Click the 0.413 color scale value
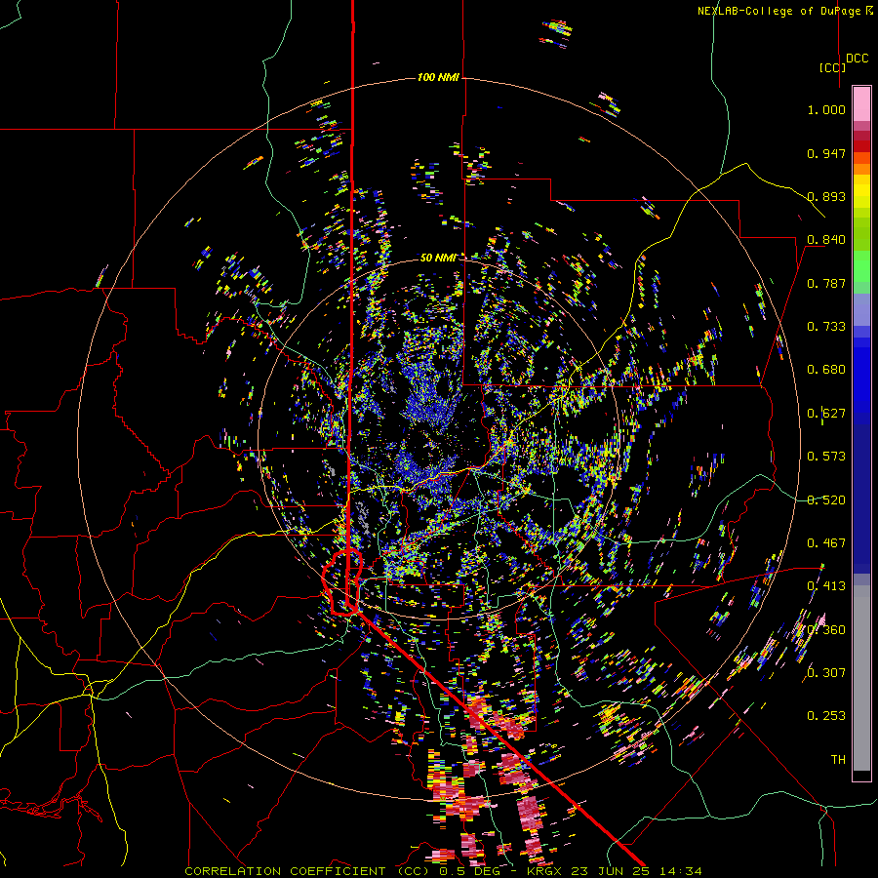The height and width of the screenshot is (878, 878). 826,586
